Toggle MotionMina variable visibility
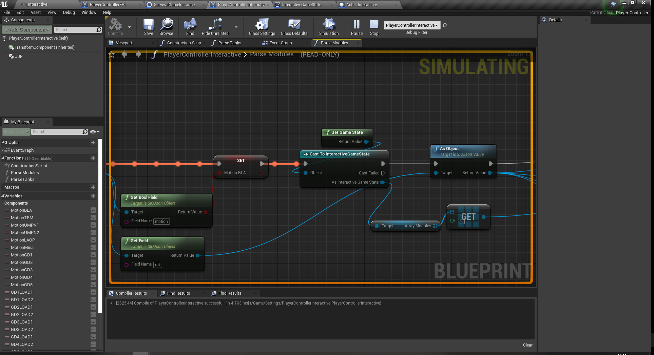Image resolution: width=654 pixels, height=355 pixels. (93, 248)
